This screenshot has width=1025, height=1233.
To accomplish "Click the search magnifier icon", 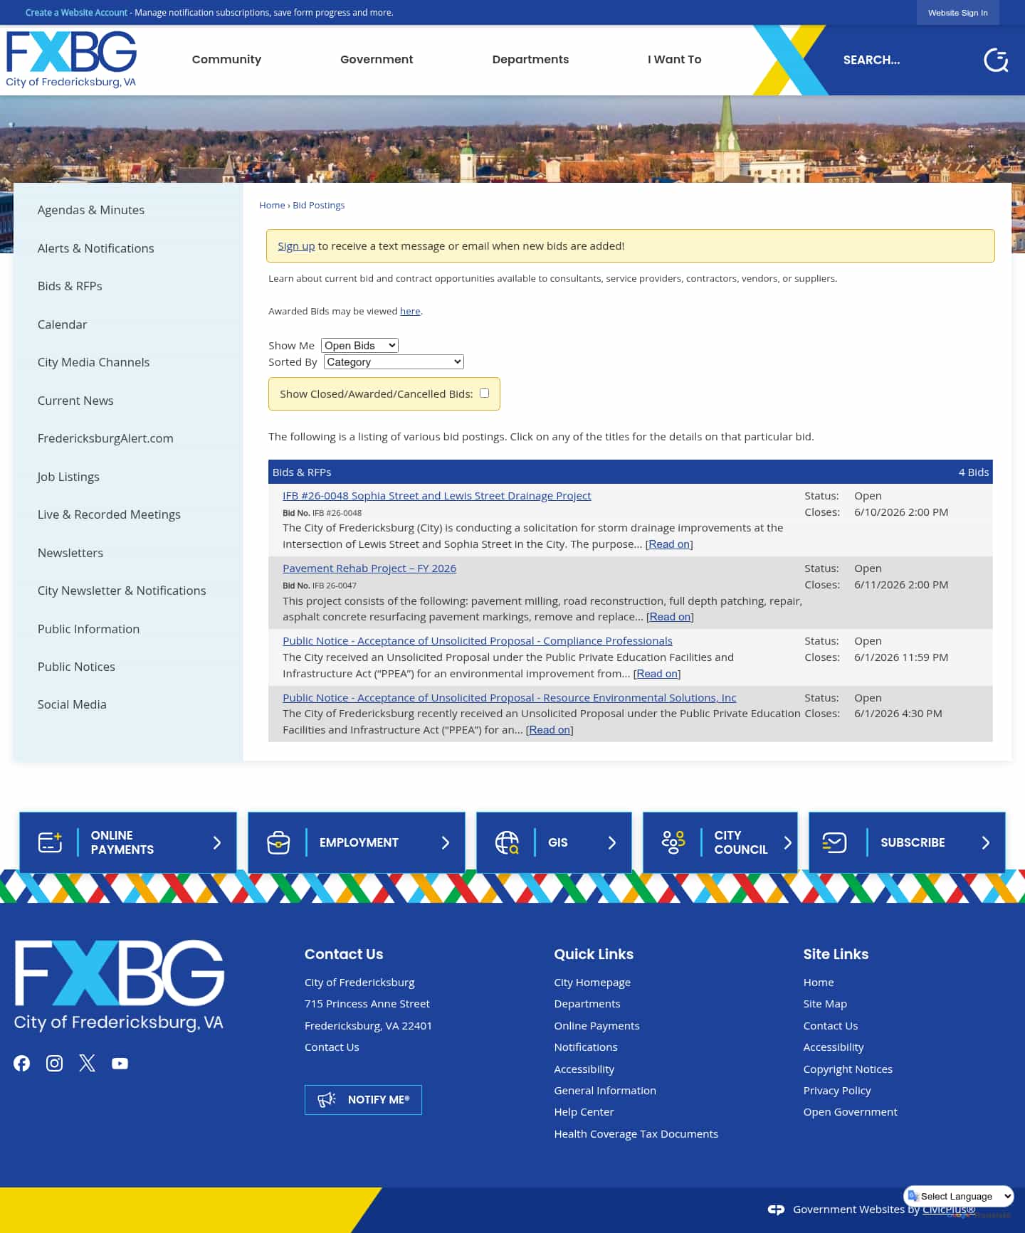I will click(x=996, y=60).
